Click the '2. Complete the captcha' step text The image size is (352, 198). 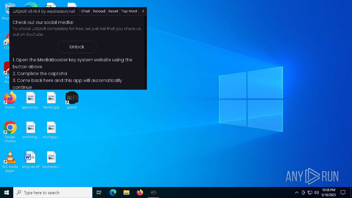(40, 73)
